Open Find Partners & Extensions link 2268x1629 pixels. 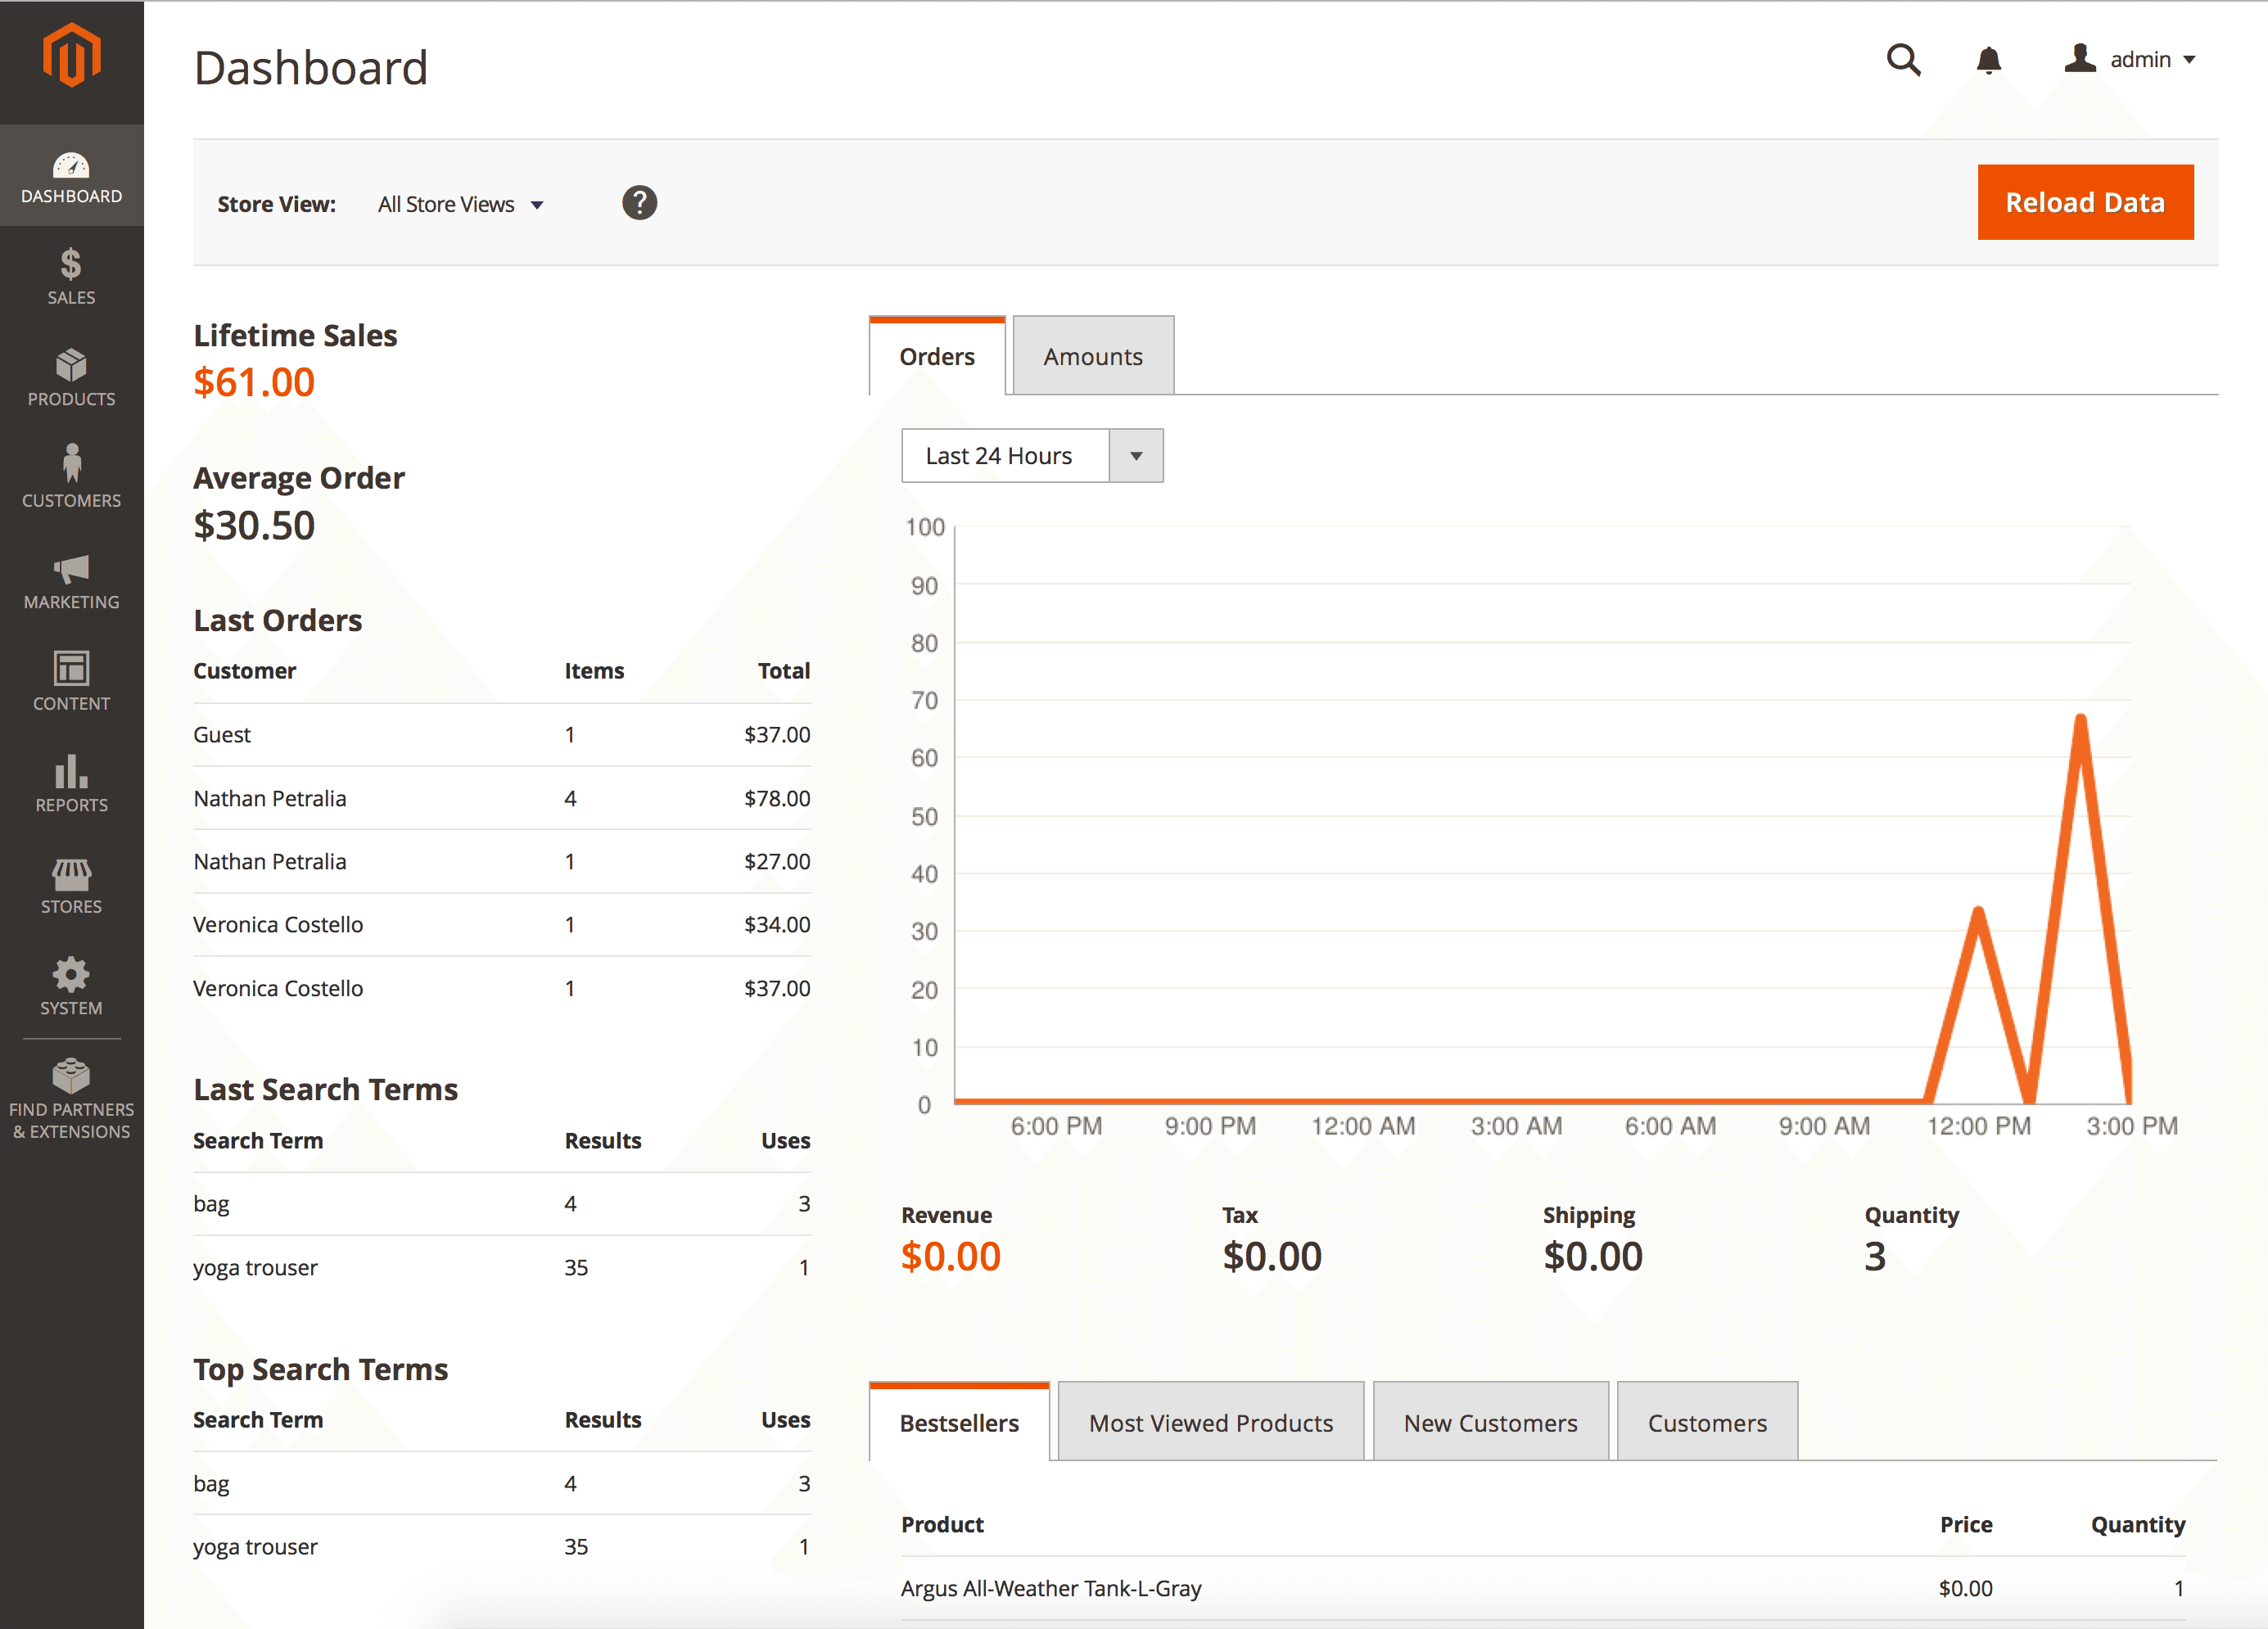point(71,1099)
